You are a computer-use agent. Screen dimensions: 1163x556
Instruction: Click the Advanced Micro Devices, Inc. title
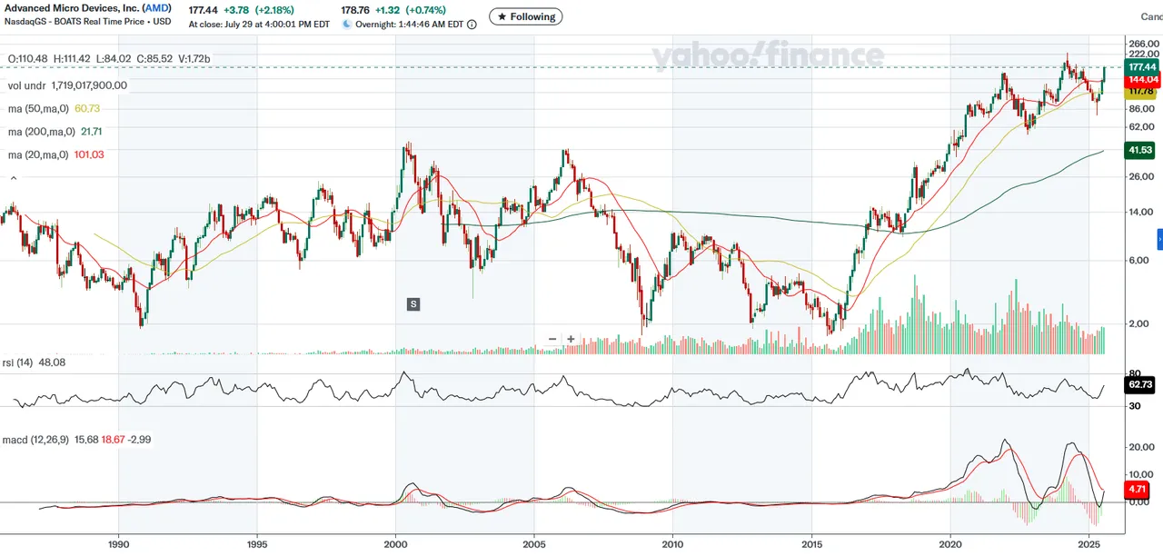[72, 8]
